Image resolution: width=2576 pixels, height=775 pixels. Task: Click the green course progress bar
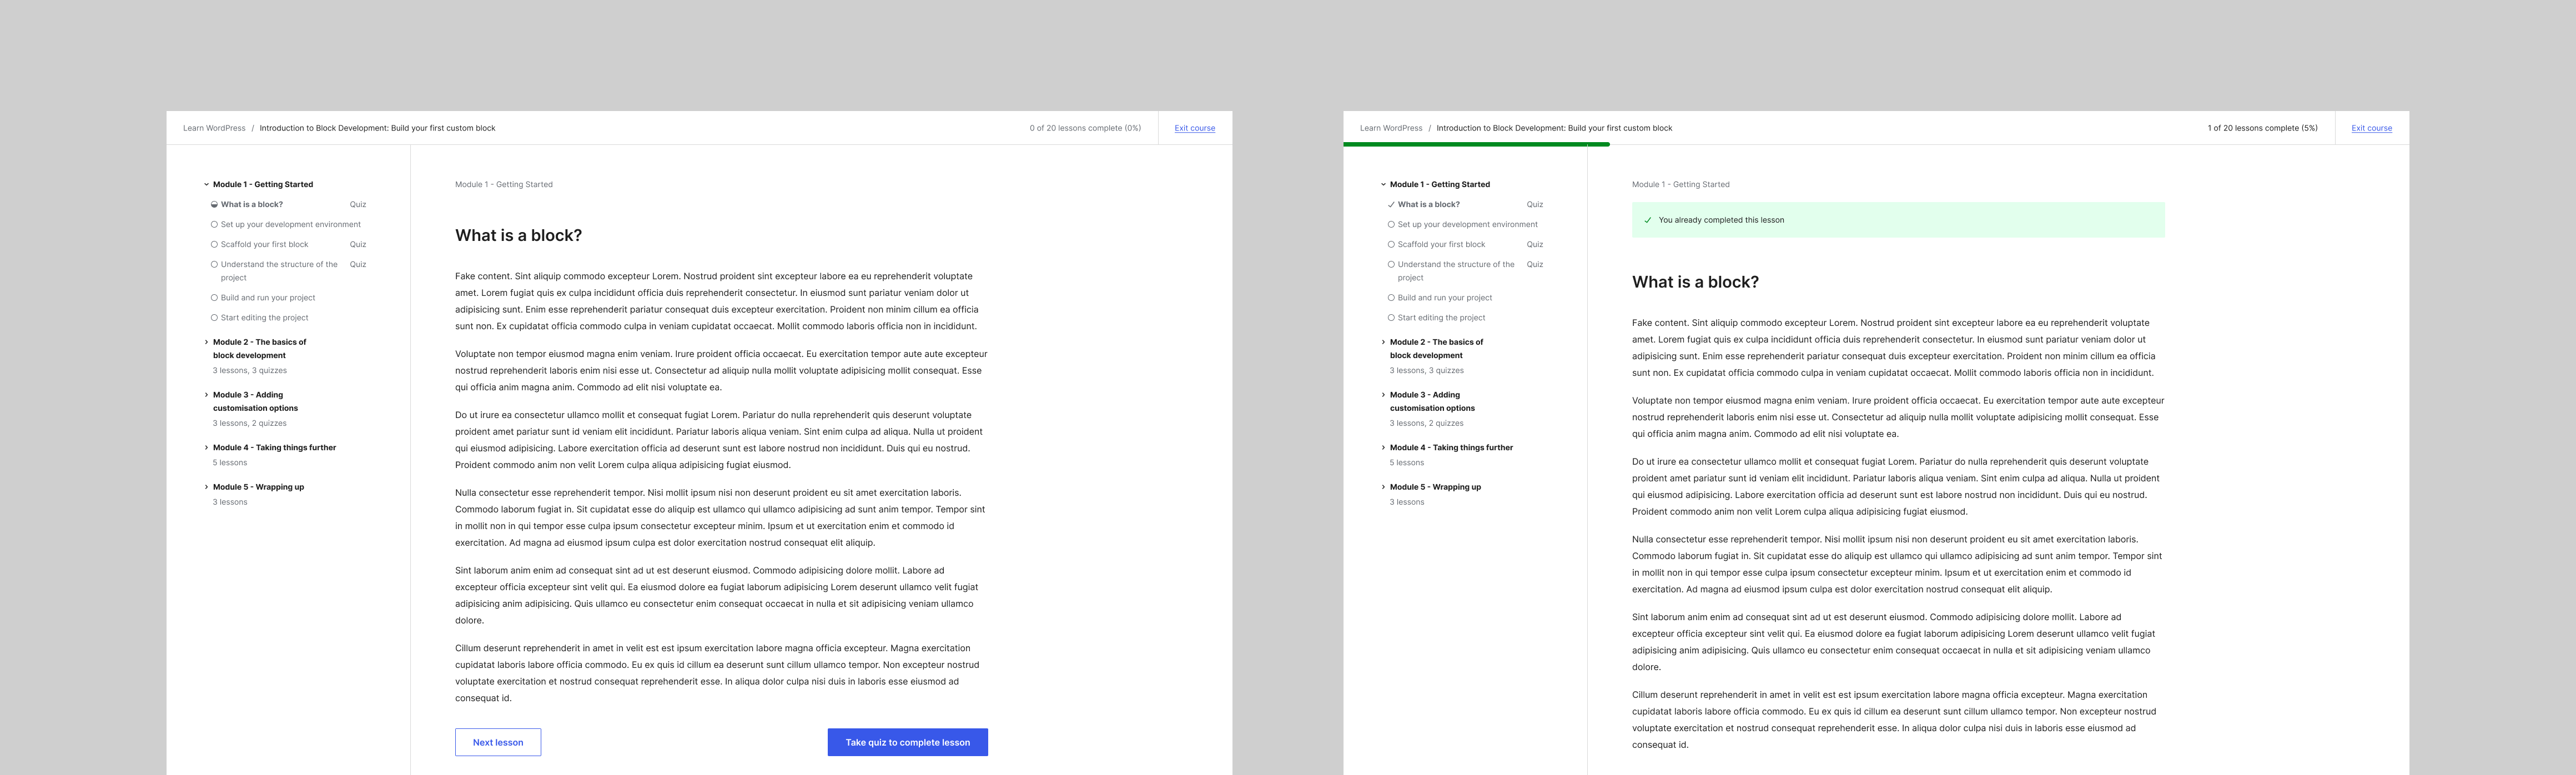pos(1476,145)
